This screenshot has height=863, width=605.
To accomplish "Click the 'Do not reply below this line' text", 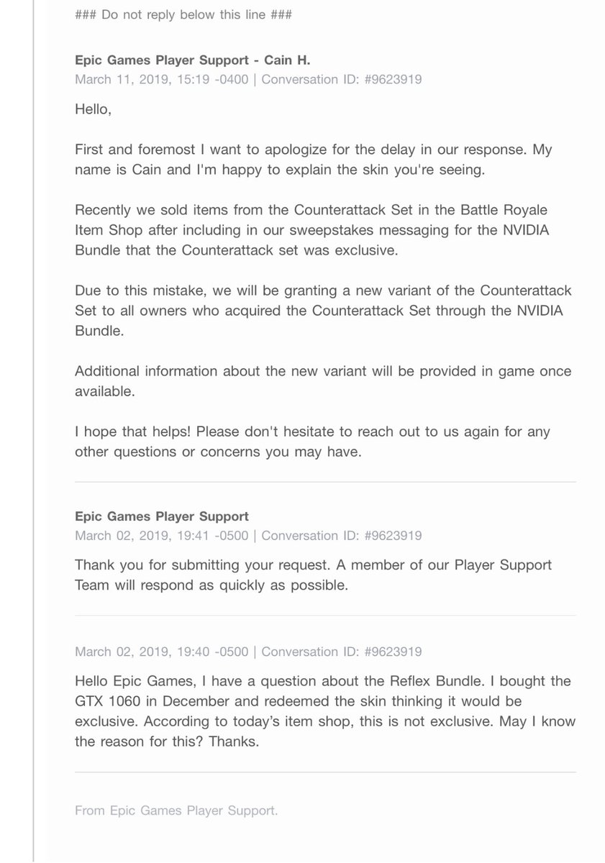I will pyautogui.click(x=183, y=14).
